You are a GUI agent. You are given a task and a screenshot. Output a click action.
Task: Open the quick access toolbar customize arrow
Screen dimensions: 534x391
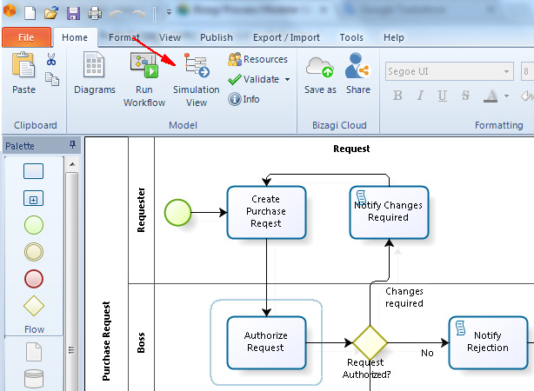pos(169,12)
